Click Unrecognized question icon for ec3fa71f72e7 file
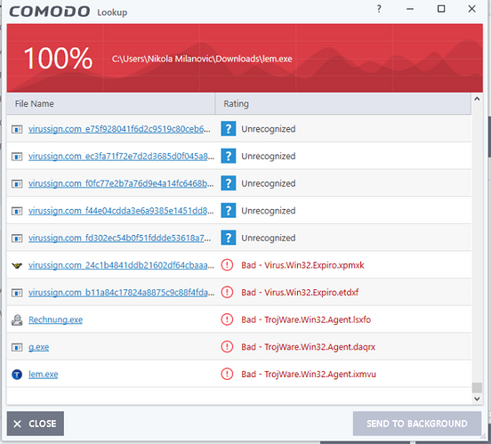Viewport: 491px width, 444px height. tap(229, 156)
